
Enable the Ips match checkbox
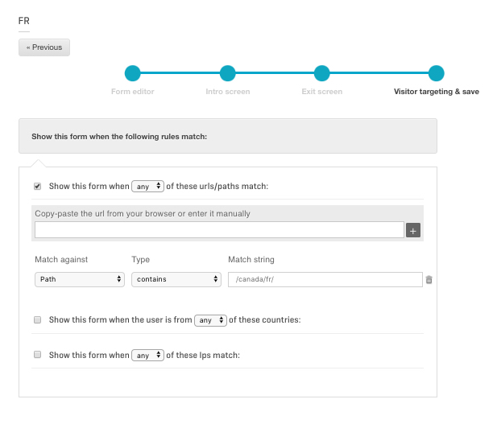[37, 355]
